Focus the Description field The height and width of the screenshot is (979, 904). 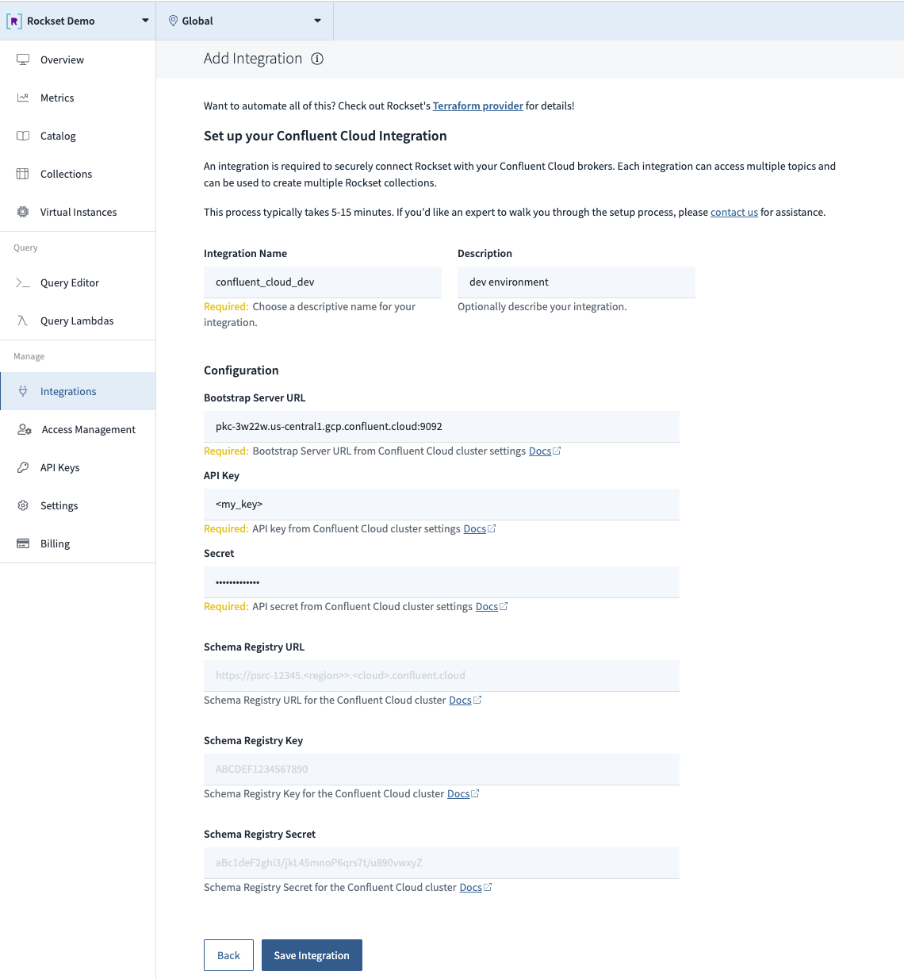pyautogui.click(x=576, y=282)
